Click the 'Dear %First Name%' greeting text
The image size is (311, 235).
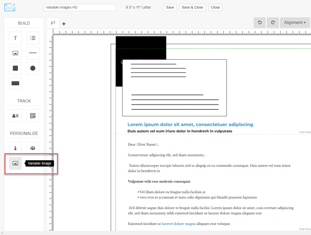pyautogui.click(x=143, y=144)
